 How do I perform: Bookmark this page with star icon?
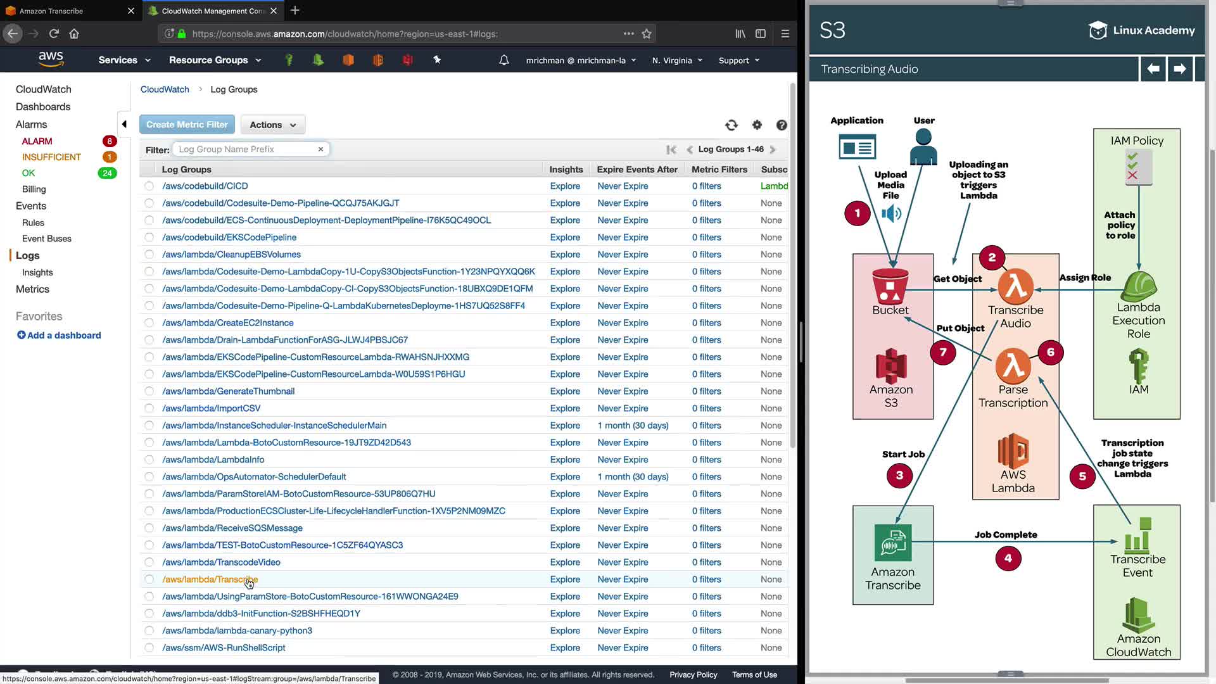pos(647,34)
